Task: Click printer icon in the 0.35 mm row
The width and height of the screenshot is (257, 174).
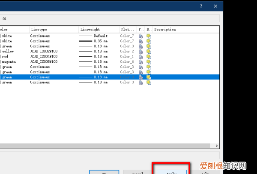Action: [140, 41]
